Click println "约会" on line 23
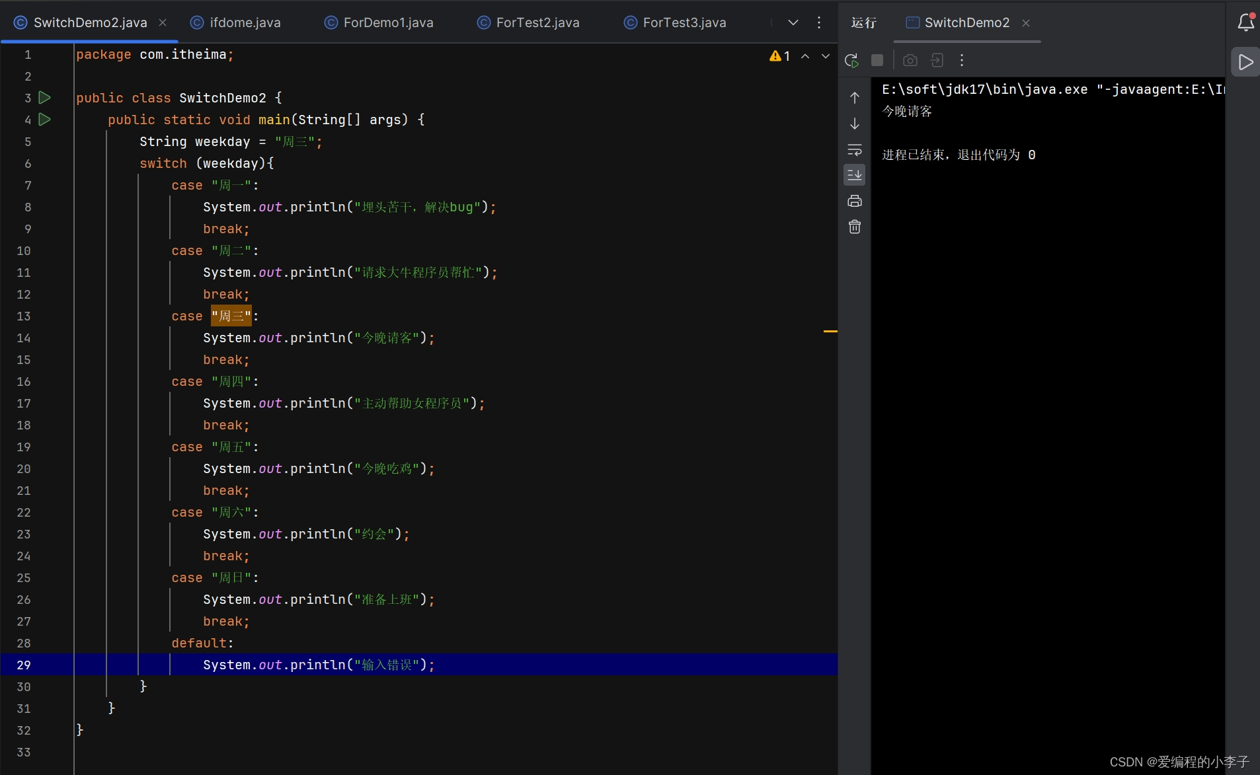This screenshot has width=1260, height=775. point(306,534)
